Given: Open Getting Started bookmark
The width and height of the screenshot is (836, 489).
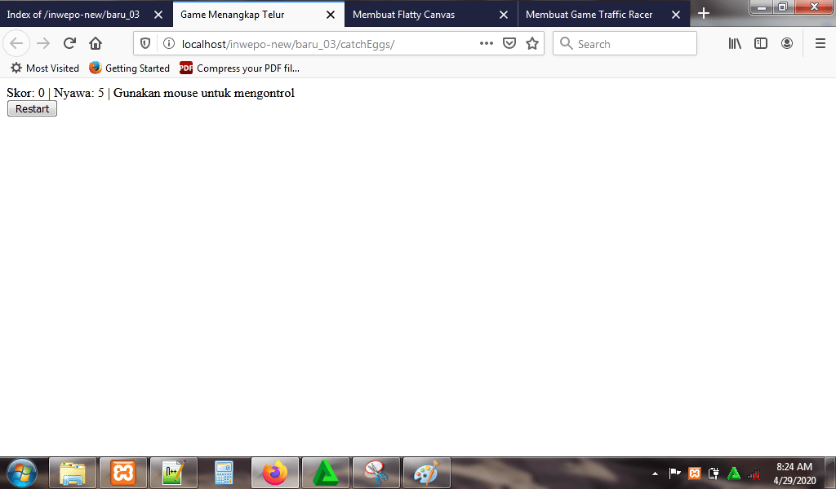Looking at the screenshot, I should 130,68.
